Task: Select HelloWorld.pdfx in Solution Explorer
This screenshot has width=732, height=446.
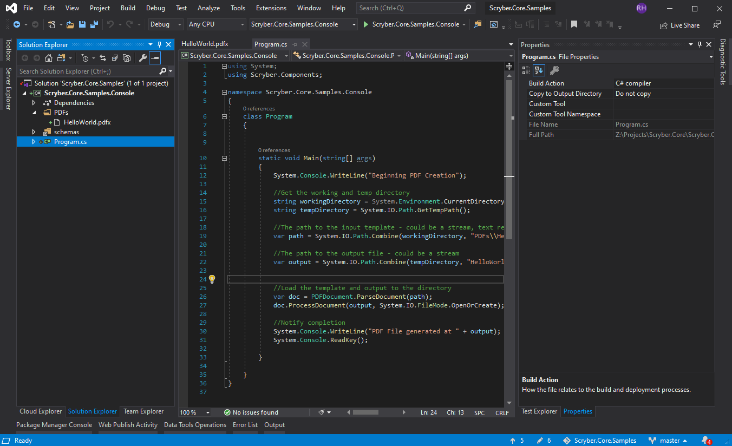Action: [87, 122]
